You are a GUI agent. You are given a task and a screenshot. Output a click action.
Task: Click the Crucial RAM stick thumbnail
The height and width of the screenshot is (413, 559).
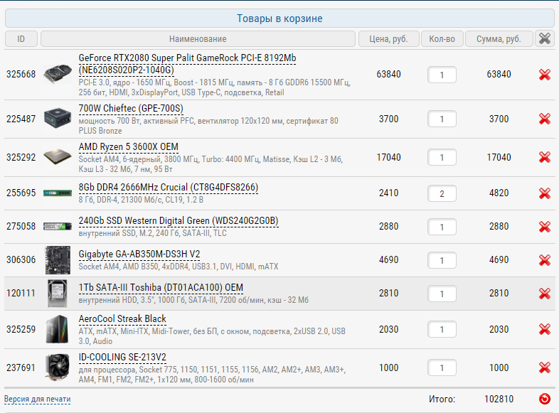(58, 193)
